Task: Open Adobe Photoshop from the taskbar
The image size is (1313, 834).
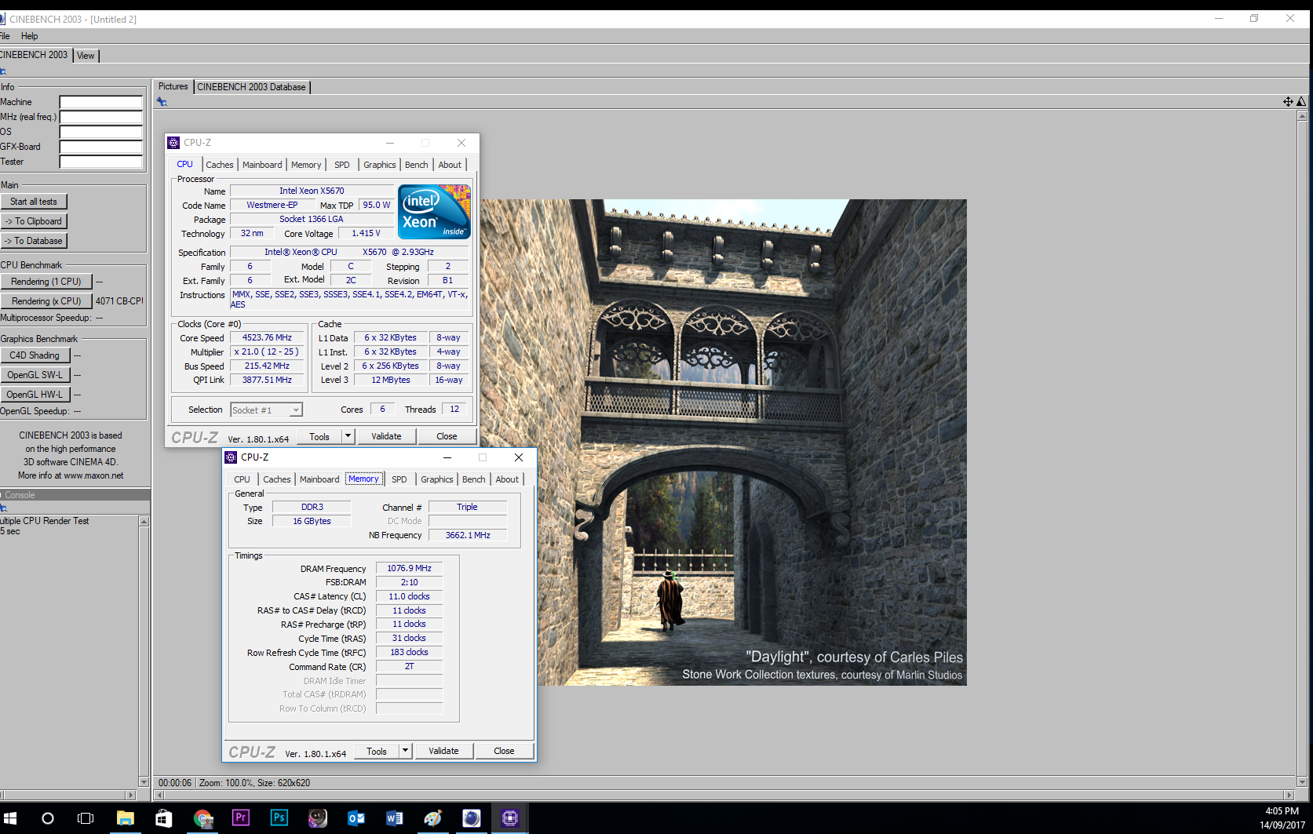Action: click(x=279, y=818)
